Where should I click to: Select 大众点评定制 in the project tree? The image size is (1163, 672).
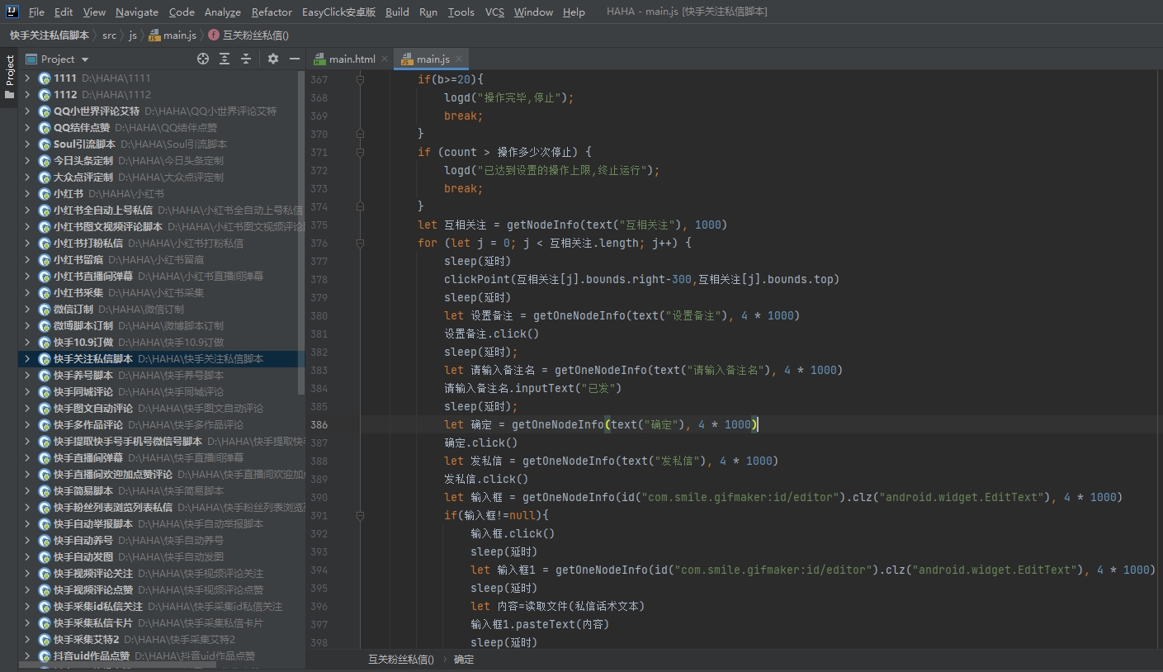(83, 177)
